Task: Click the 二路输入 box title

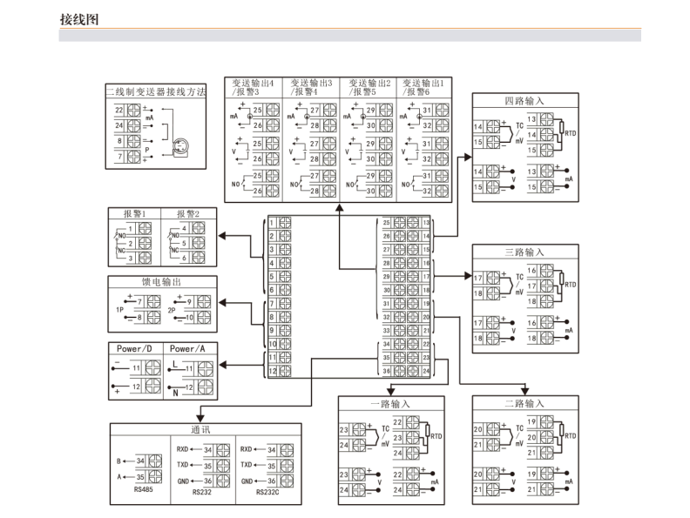Action: [524, 404]
